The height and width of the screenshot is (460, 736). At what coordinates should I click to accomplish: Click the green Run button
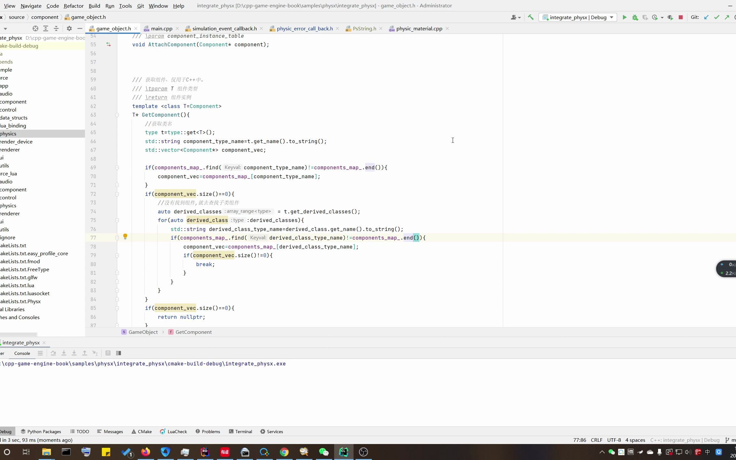pos(625,17)
